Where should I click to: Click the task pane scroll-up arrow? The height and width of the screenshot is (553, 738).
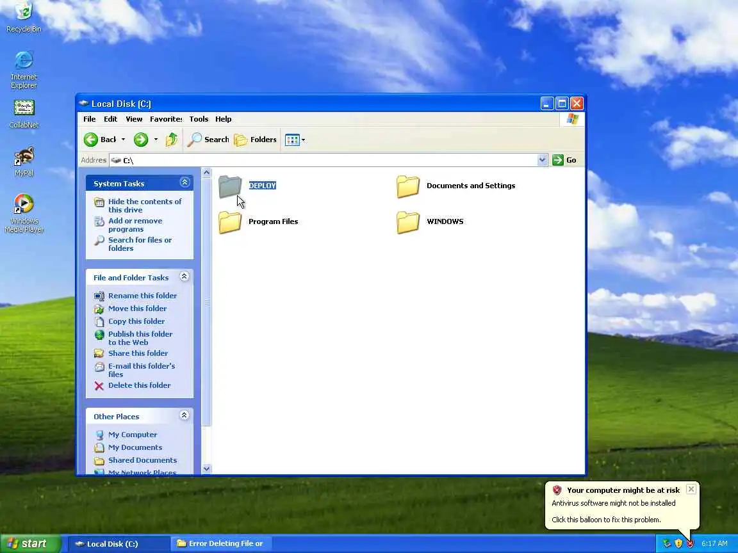[207, 173]
